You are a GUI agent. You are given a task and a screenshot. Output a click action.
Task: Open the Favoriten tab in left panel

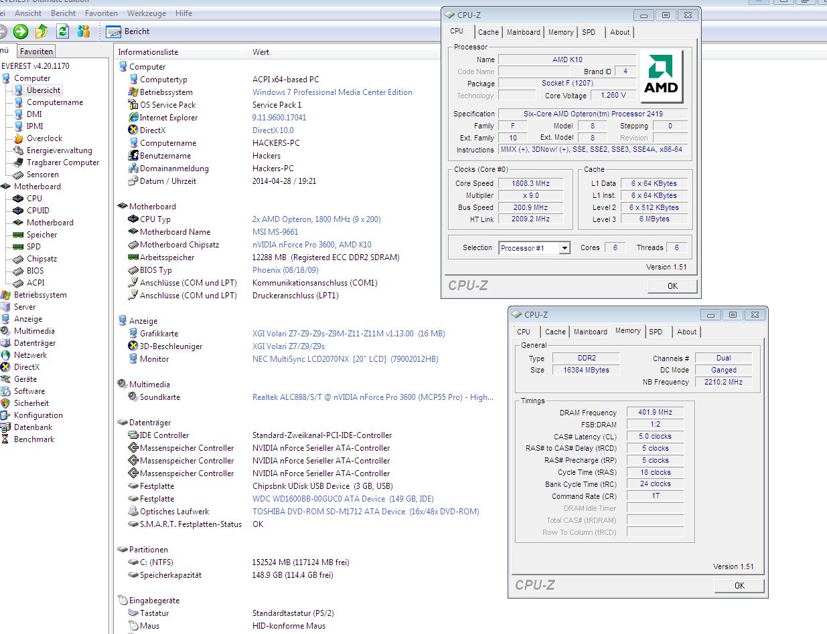coord(35,51)
